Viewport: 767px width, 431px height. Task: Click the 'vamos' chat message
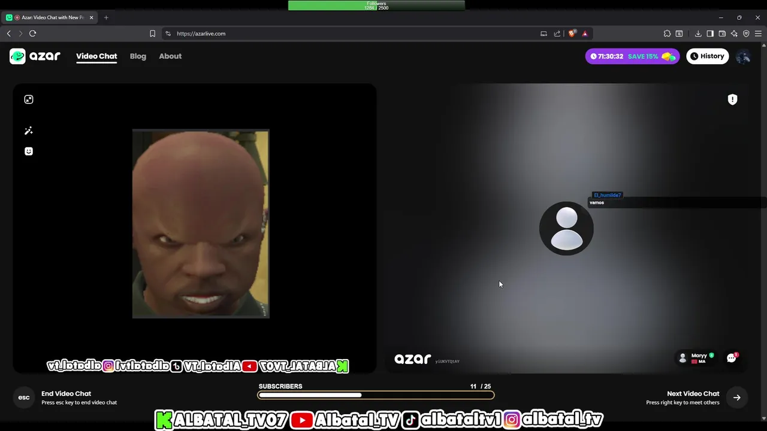pyautogui.click(x=597, y=203)
